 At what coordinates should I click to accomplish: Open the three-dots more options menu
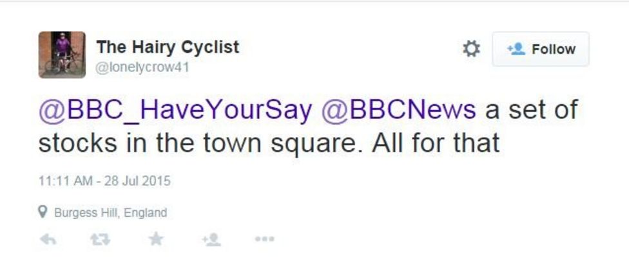[264, 239]
